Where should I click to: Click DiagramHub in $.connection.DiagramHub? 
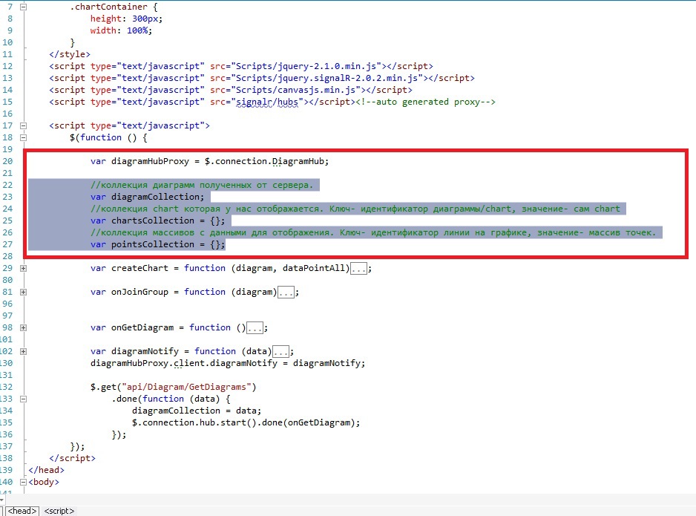[x=298, y=161]
